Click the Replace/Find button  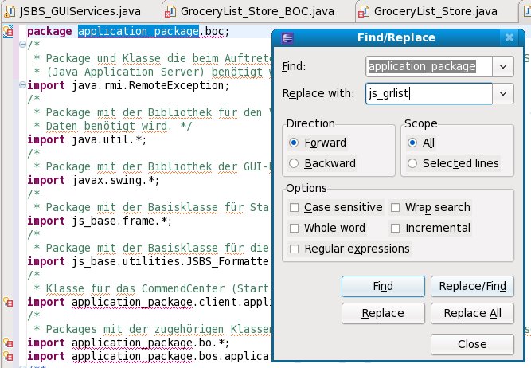click(470, 285)
